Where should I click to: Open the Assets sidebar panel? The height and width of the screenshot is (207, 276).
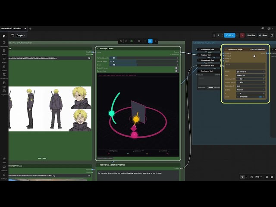point(4,52)
